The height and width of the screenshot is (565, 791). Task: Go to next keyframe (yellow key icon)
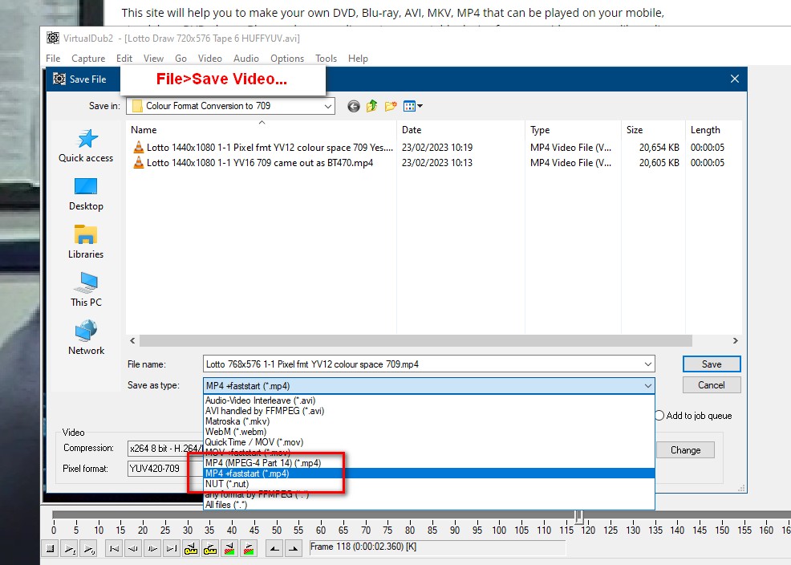click(210, 548)
